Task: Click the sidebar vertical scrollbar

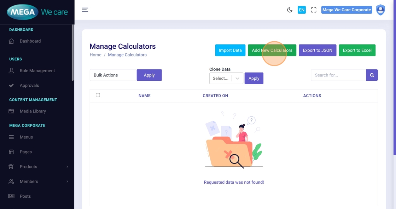Action: [73, 53]
